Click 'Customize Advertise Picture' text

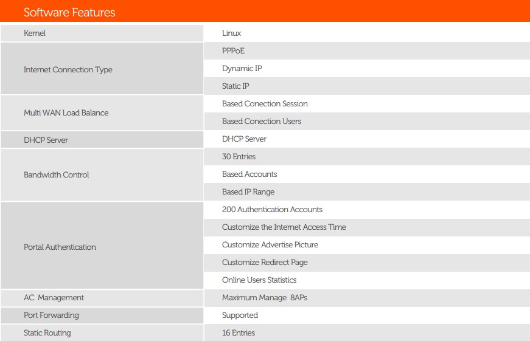pyautogui.click(x=270, y=245)
